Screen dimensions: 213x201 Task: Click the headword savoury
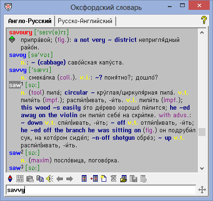click(x=21, y=32)
